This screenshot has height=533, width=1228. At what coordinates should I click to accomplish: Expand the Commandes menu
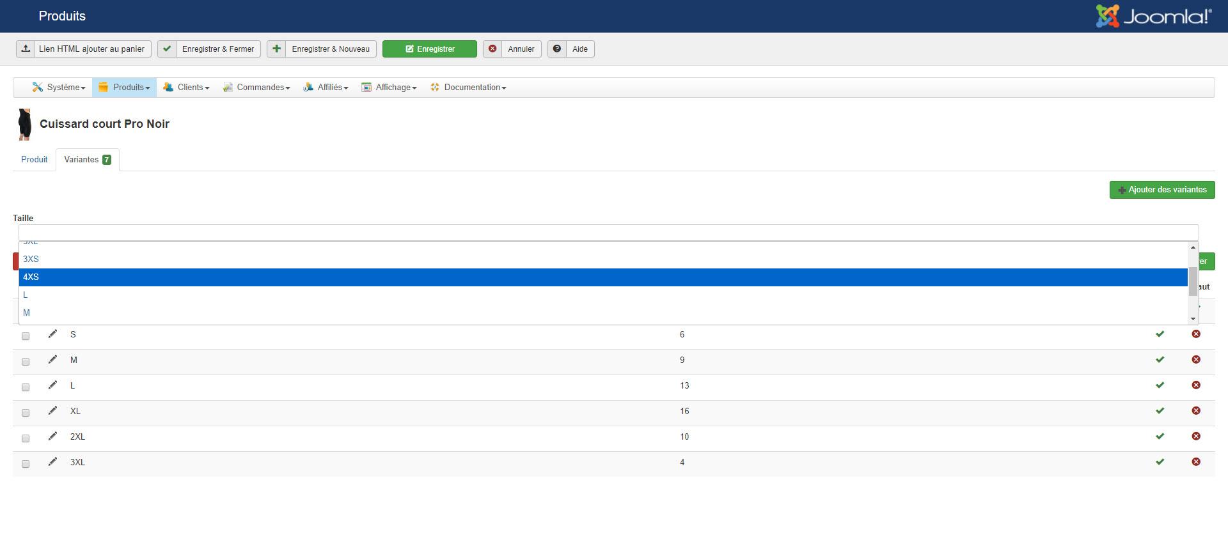point(256,88)
